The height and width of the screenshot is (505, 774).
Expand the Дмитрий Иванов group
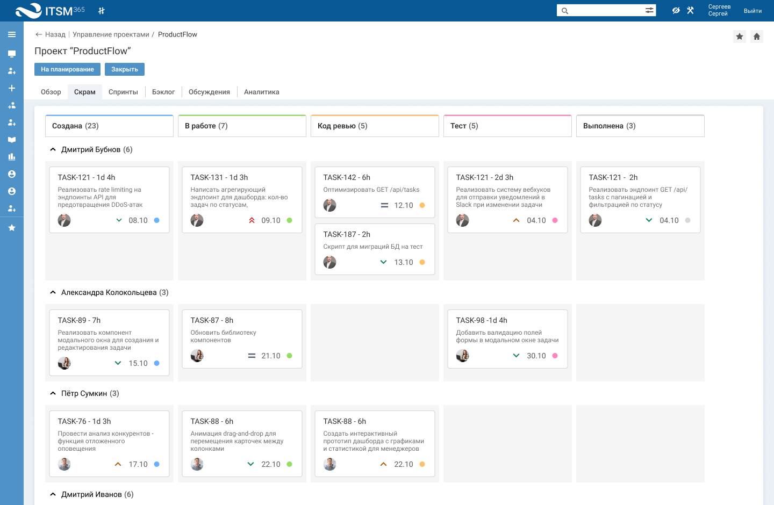click(53, 495)
